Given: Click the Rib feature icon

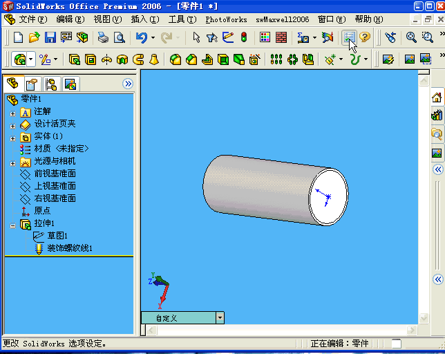Looking at the screenshot, I should (207, 59).
